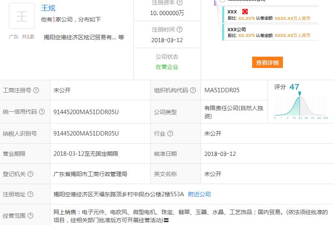The width and height of the screenshot is (334, 225).
Task: Open the 附近公司 link
Action: click(199, 194)
